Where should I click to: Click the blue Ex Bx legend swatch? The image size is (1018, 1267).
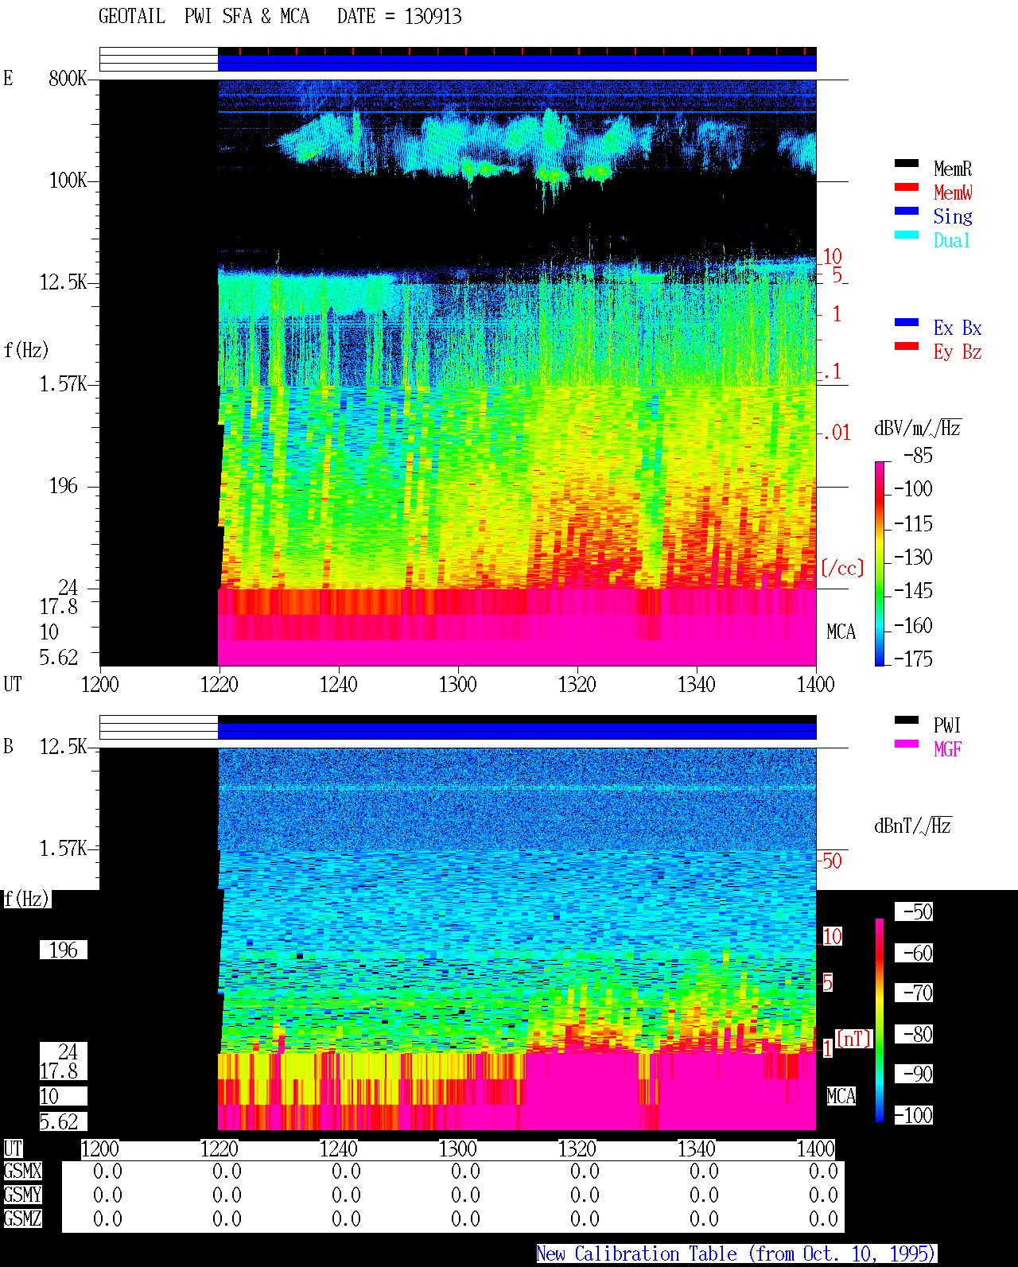(x=907, y=323)
